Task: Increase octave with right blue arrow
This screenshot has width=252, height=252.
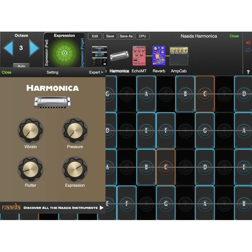Action: [x=34, y=48]
